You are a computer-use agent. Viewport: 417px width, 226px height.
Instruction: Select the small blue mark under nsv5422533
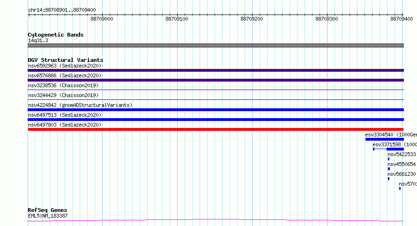388,159
